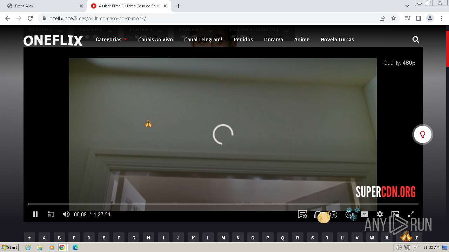This screenshot has width=449, height=252.
Task: Open Microsoft Edge from taskbar
Action: [x=75, y=247]
